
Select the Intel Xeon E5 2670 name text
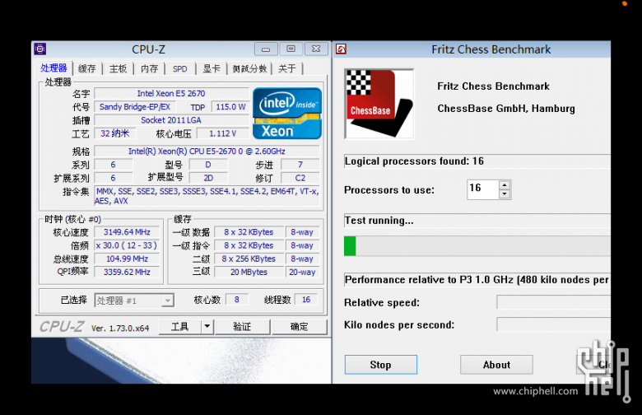tap(171, 93)
